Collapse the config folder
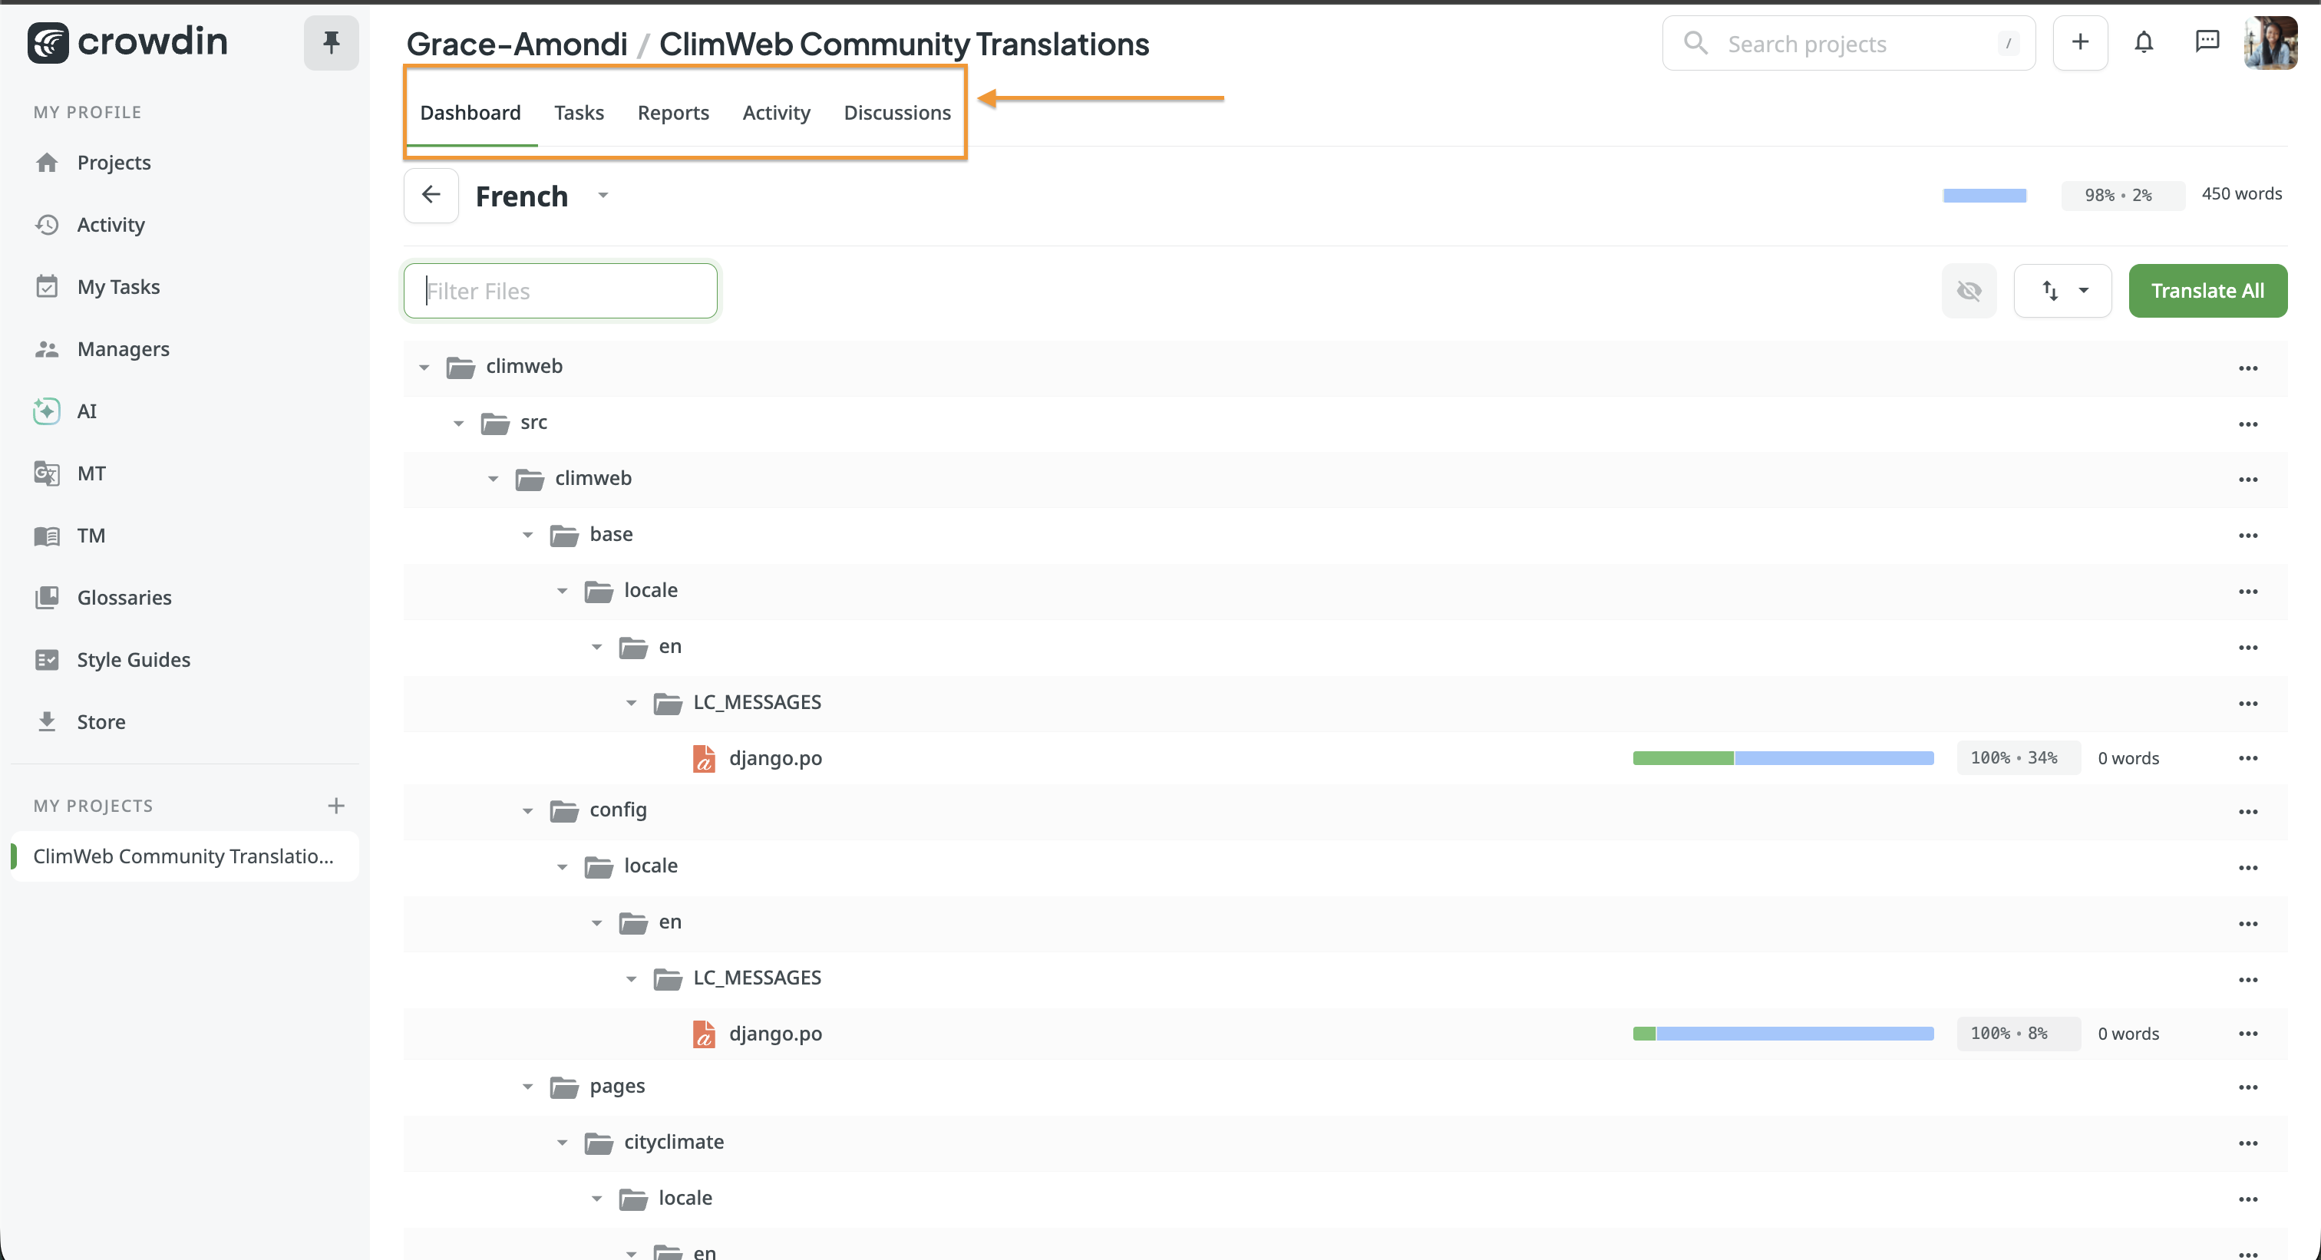The image size is (2321, 1260). click(528, 810)
